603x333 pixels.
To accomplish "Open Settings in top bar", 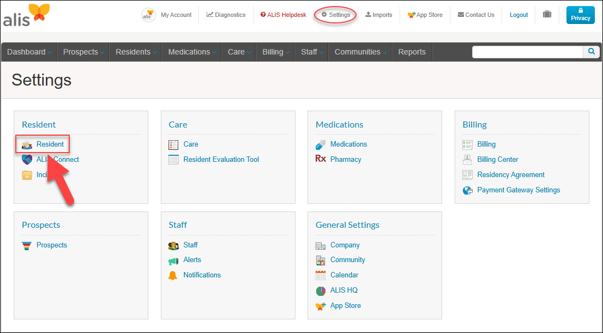I will [336, 15].
